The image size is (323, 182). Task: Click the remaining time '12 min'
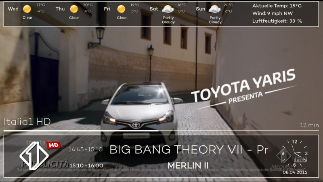(x=309, y=125)
